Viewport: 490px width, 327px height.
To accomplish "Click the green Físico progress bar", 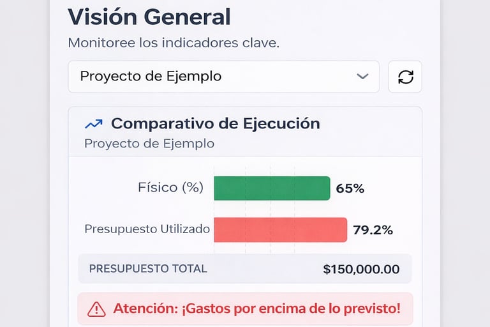I will tap(272, 188).
